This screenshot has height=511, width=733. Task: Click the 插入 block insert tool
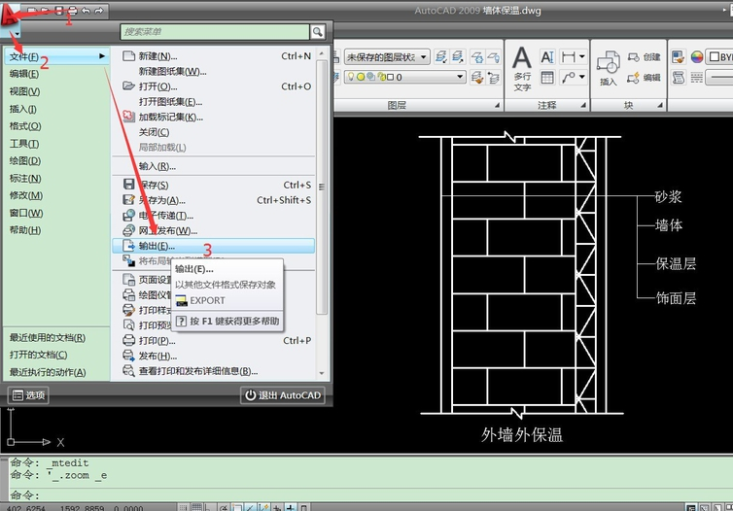[609, 69]
